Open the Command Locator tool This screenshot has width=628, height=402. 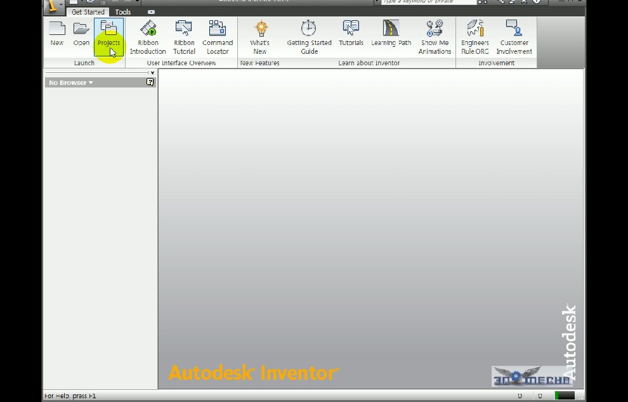218,37
